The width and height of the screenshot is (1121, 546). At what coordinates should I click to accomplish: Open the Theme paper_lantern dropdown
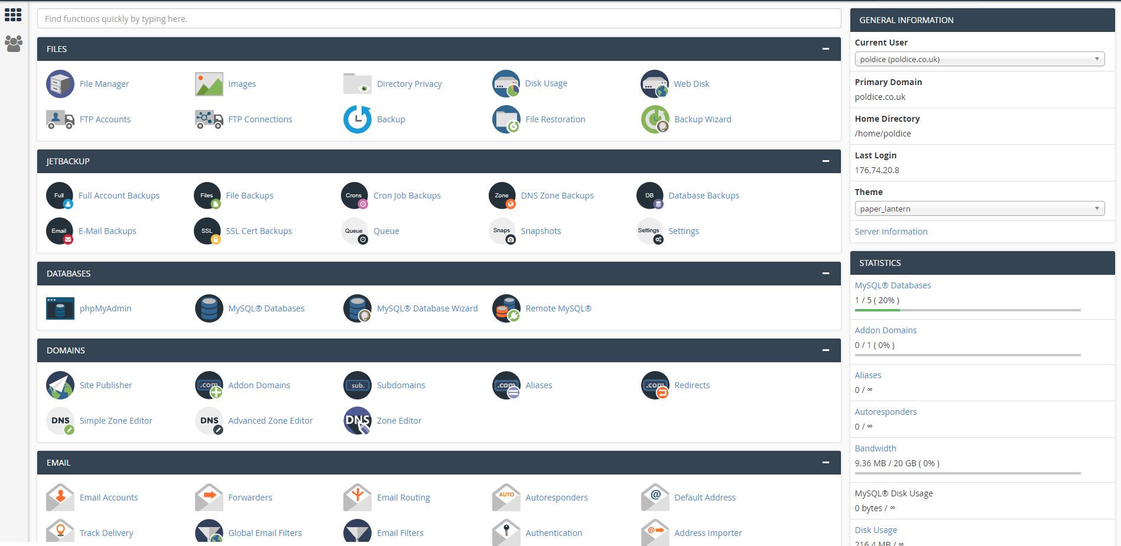pos(979,209)
